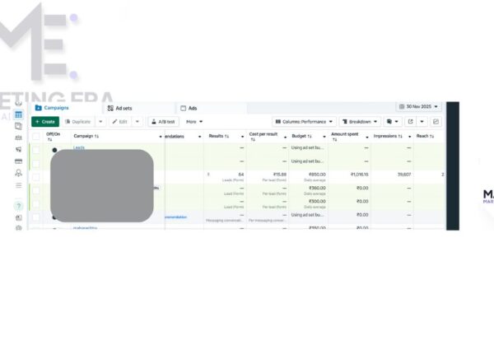Click the export share icon in the toolbar
The height and width of the screenshot is (345, 494).
coord(410,122)
